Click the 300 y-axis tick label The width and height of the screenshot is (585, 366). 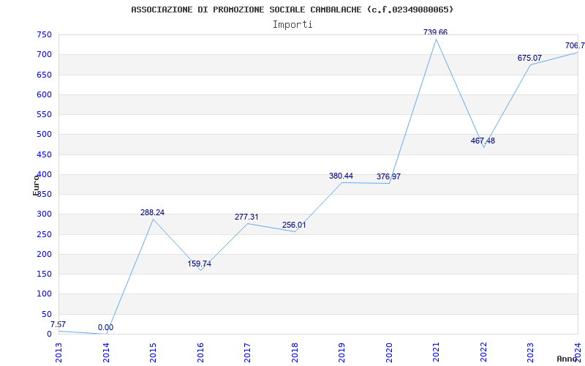point(44,214)
